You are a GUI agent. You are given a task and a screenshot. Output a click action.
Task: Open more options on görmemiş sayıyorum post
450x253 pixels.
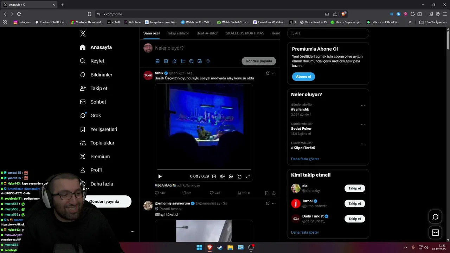[x=274, y=203]
